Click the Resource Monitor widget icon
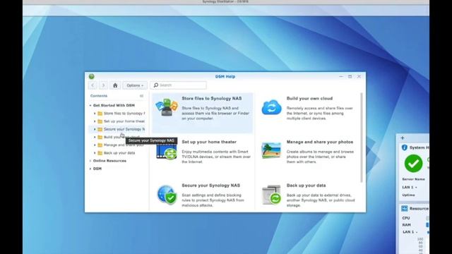This screenshot has width=452, height=254. point(405,209)
